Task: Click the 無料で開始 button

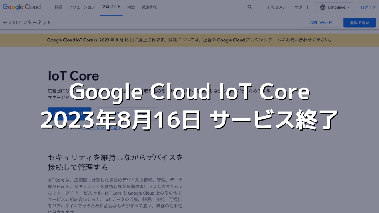Action: coord(359,23)
